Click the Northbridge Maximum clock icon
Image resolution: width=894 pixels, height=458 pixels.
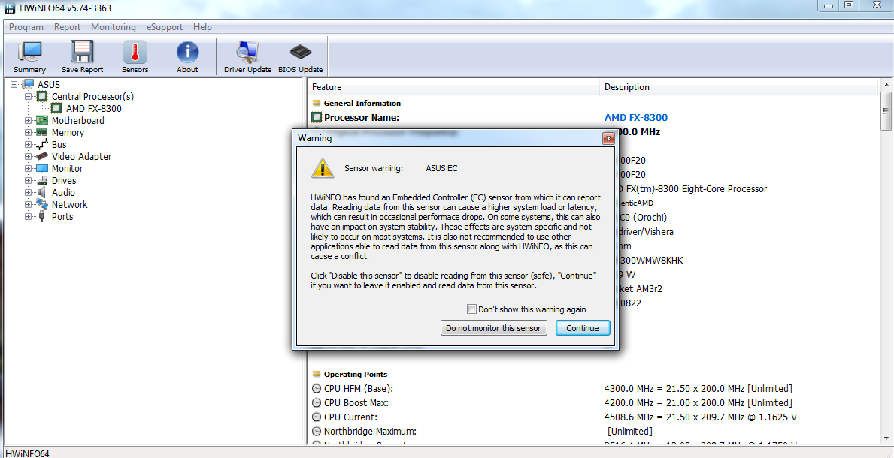[x=317, y=431]
